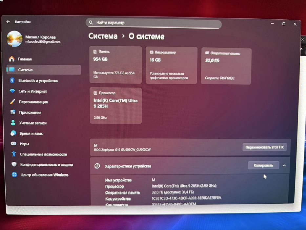The width and height of the screenshot is (306, 230).
Task: Open the Видеоадаптер 16 GB card
Action: (x=172, y=65)
